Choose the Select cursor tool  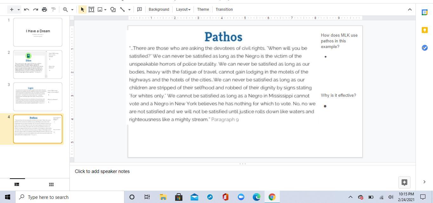point(82,9)
